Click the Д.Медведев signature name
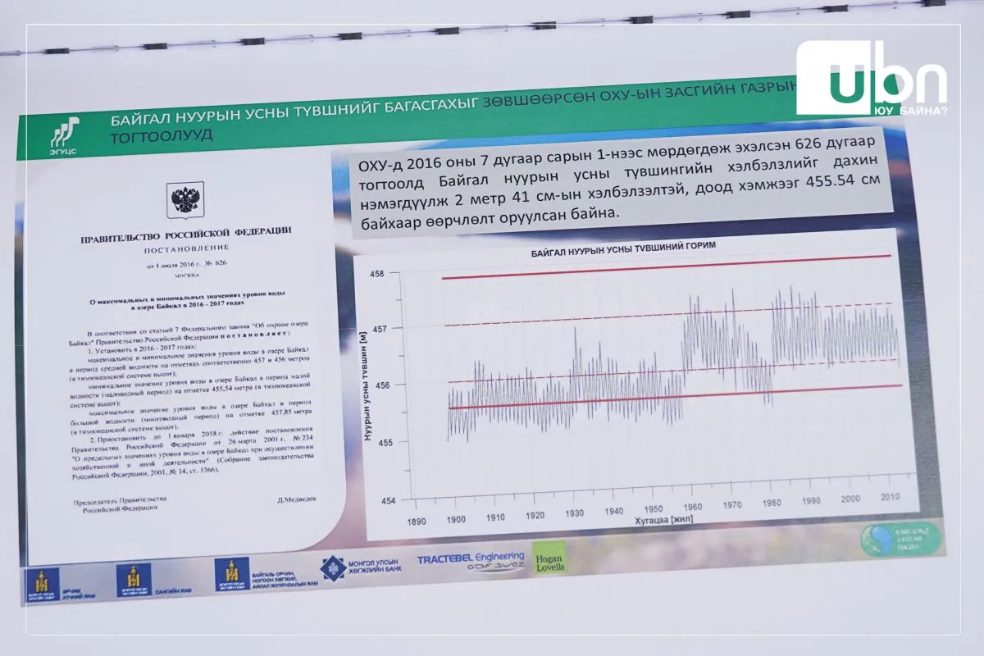The width and height of the screenshot is (984, 656). (x=297, y=499)
